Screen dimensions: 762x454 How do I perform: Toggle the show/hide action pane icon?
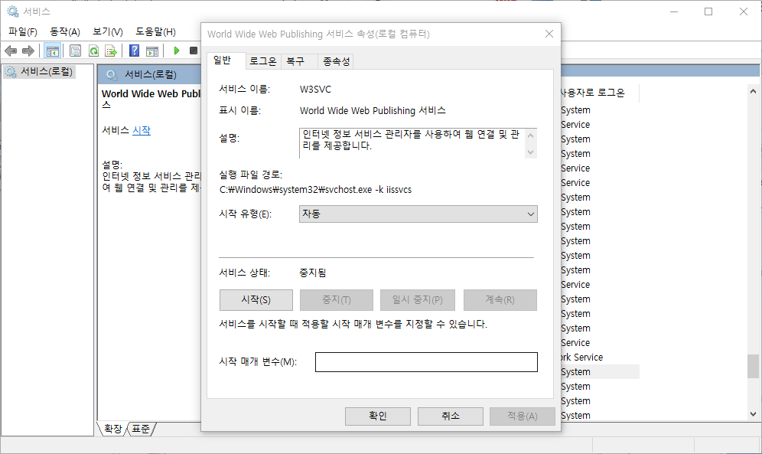[152, 51]
